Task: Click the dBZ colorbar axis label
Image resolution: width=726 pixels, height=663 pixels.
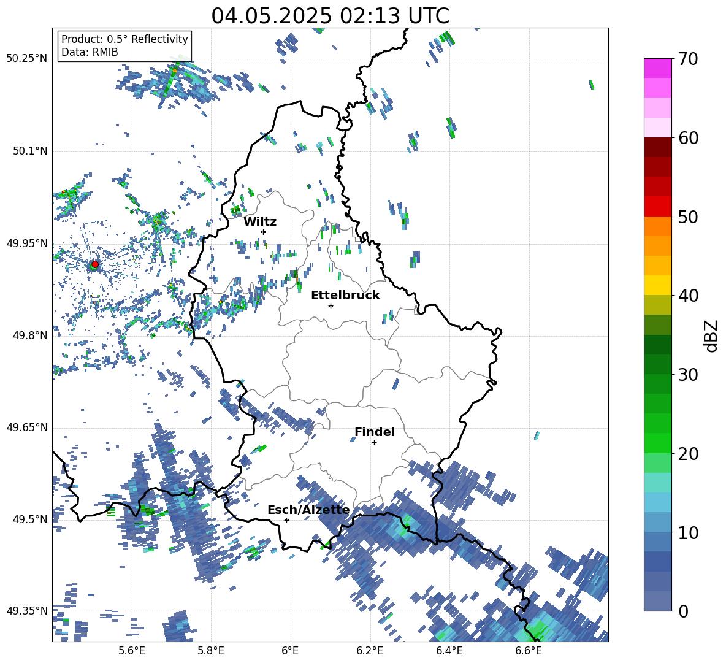Action: [712, 335]
